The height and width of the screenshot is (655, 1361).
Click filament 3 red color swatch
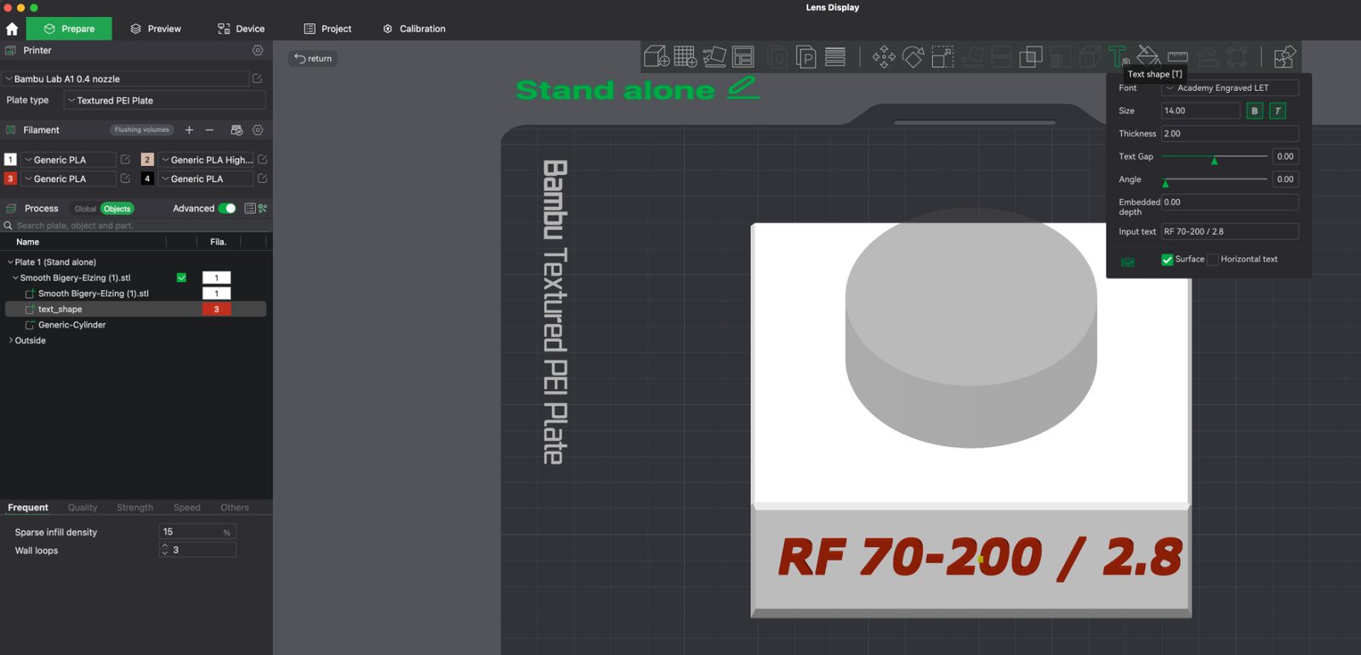coord(10,179)
